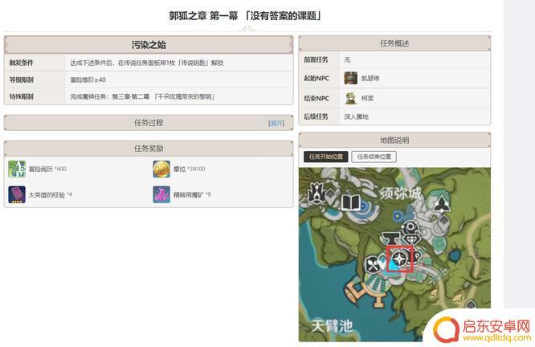
Task: Click the diamond souvenir shop map icon
Action: (x=412, y=240)
